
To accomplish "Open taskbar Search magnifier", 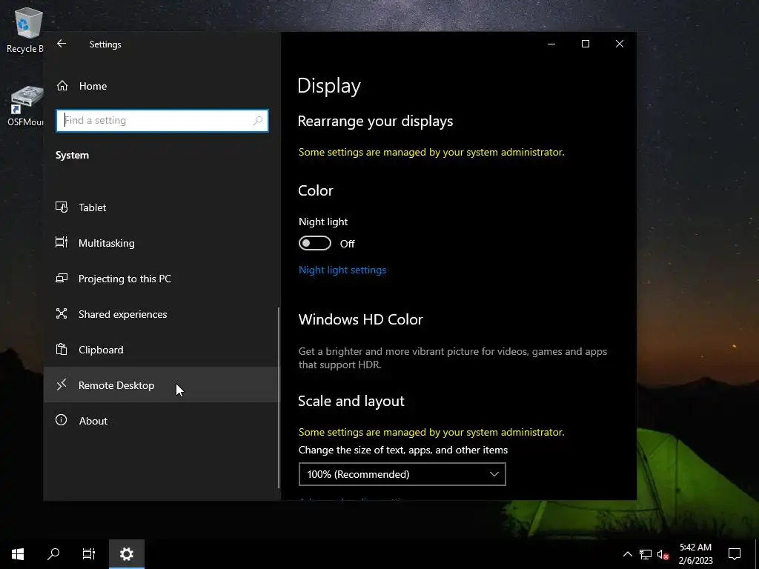I will tap(53, 554).
